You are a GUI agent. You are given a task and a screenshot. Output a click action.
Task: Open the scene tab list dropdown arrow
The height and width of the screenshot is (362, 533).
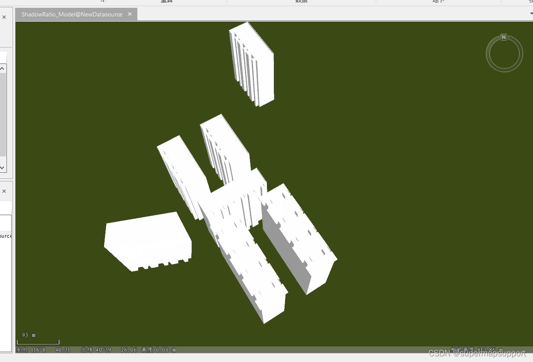click(x=530, y=13)
